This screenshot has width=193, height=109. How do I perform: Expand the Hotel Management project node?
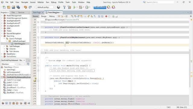2,15
